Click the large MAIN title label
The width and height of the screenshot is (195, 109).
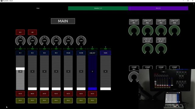point(63,21)
